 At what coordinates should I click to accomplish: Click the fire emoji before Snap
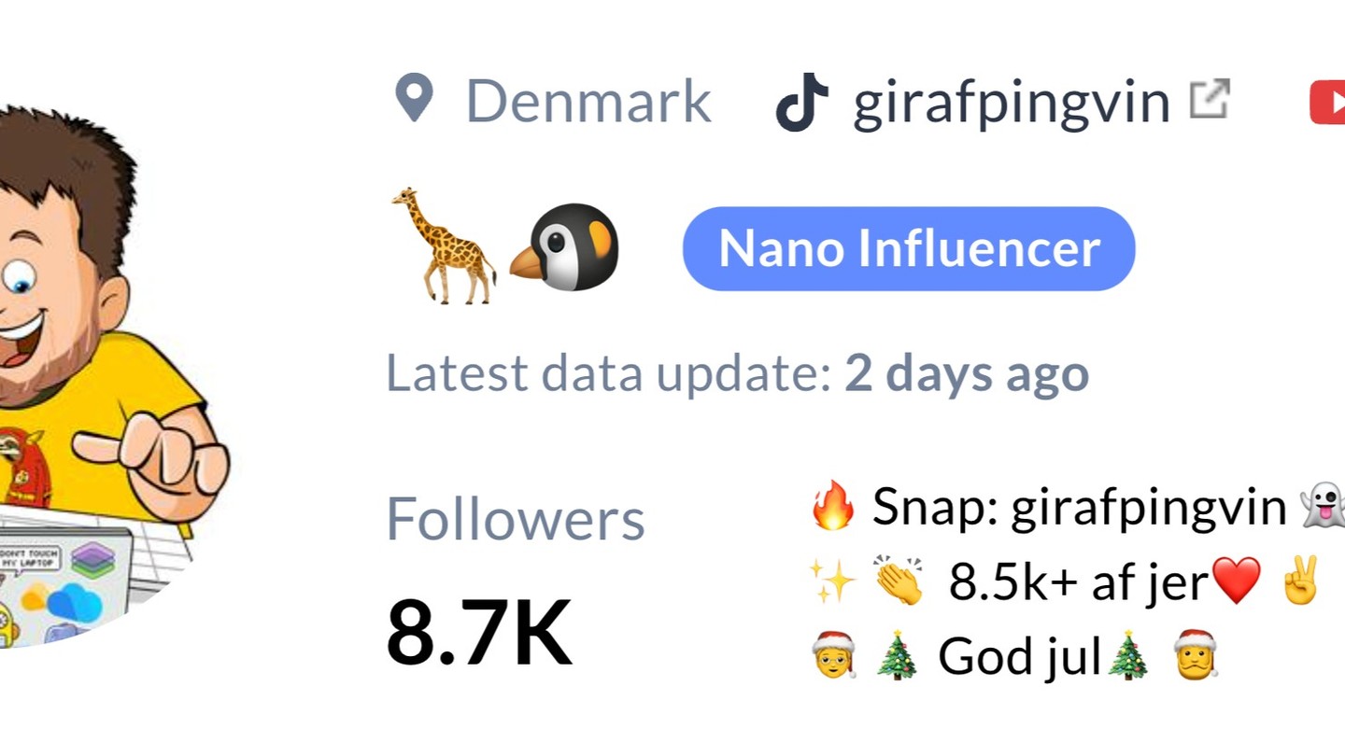point(832,506)
